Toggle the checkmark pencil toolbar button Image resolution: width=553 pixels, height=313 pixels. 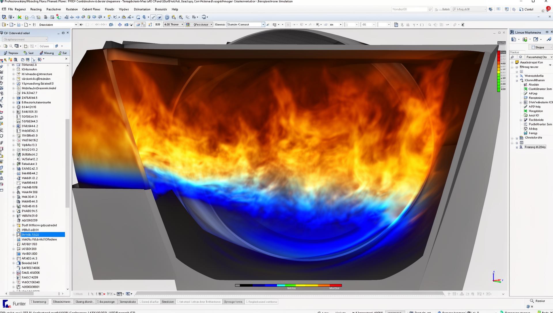click(153, 17)
